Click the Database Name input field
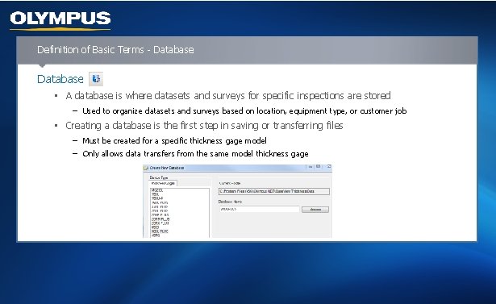This screenshot has width=496, height=304. [259, 209]
